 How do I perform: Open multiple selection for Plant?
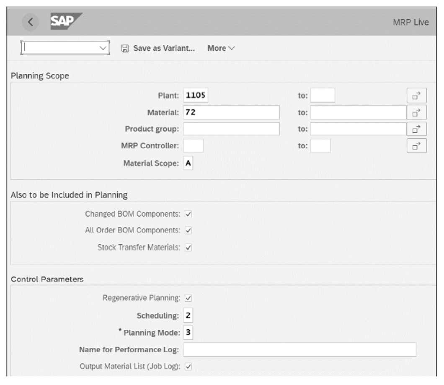(x=416, y=95)
